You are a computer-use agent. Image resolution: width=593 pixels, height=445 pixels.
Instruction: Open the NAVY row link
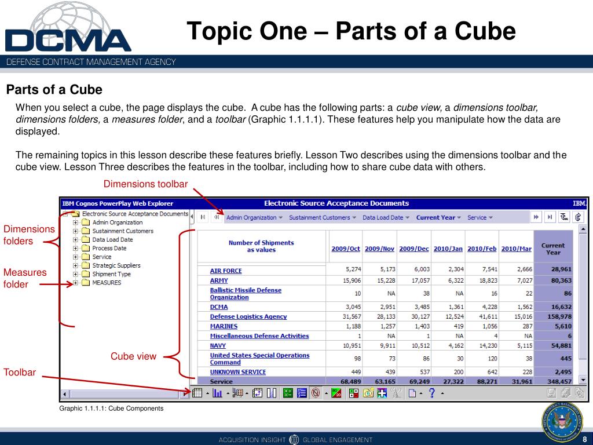pos(218,346)
